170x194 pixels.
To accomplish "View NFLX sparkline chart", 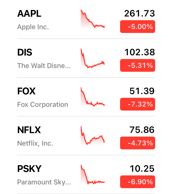I will 93,136.
